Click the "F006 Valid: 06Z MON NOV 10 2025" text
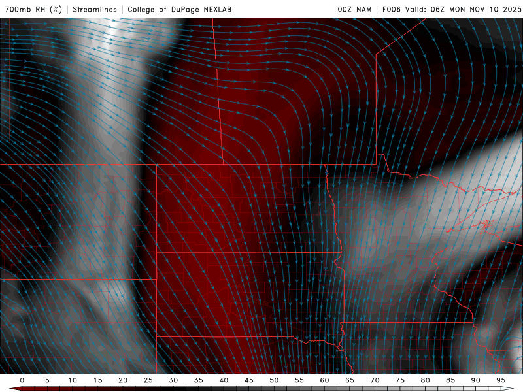Image resolution: width=523 pixels, height=392 pixels. [x=452, y=9]
